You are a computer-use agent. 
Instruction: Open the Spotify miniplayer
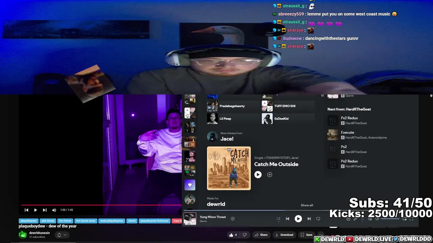pyautogui.click(x=405, y=219)
